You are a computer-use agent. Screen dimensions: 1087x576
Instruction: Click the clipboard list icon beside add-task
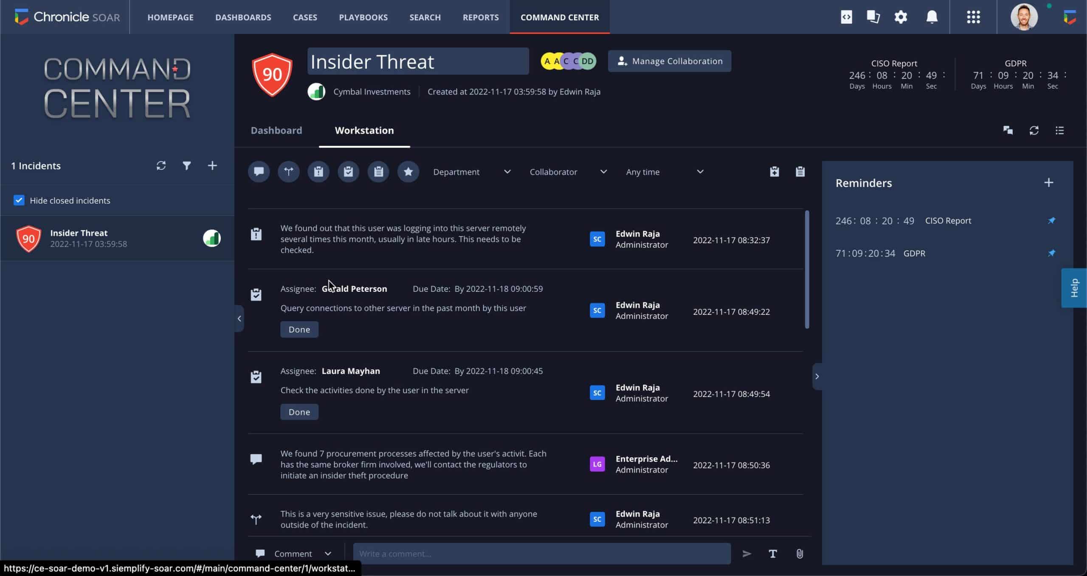pyautogui.click(x=800, y=172)
